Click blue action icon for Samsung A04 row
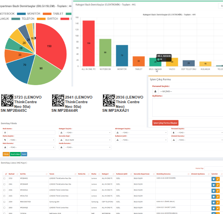 [213, 202]
